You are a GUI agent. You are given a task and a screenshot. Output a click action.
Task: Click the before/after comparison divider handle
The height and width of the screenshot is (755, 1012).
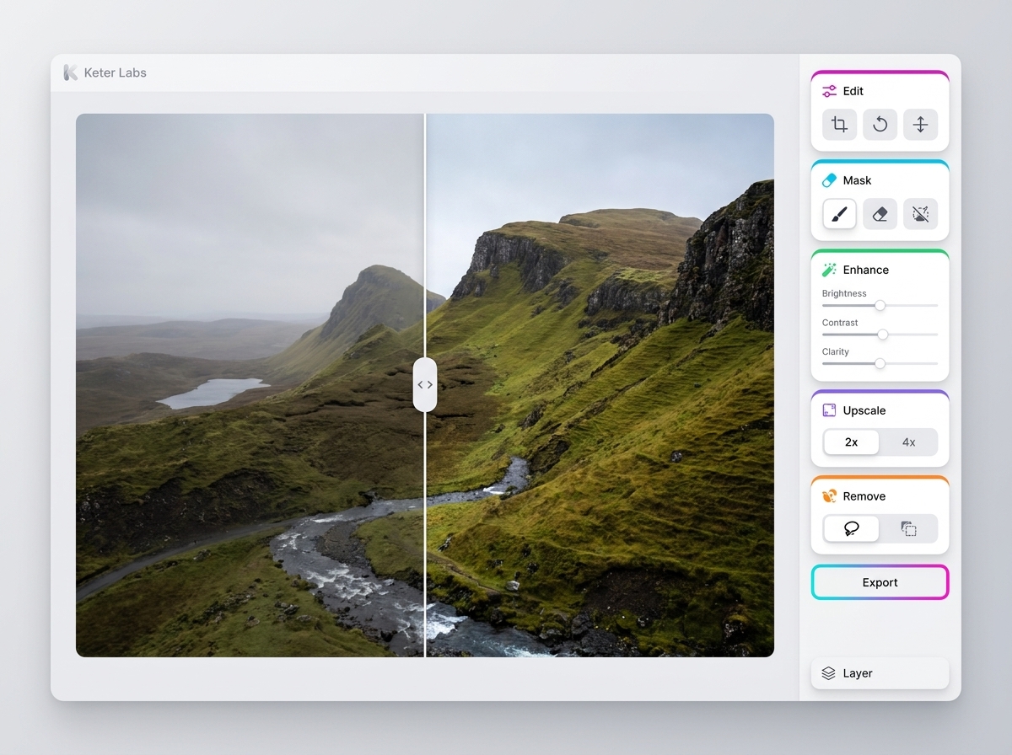(425, 385)
